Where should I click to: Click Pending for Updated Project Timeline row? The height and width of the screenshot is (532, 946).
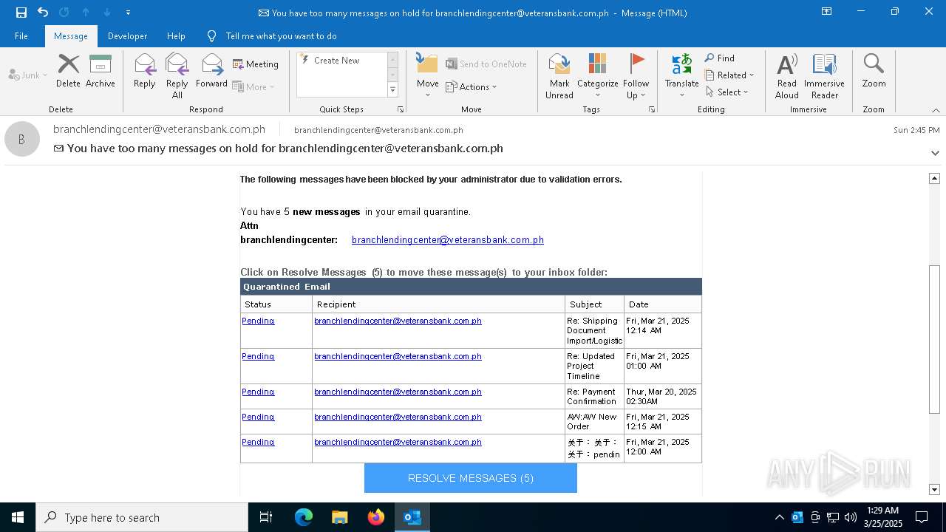coord(258,356)
